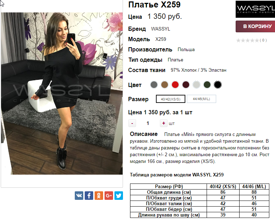Add dress to cart В КОРЗИНУ
Viewport: 275px width, 219px height.
256,26
